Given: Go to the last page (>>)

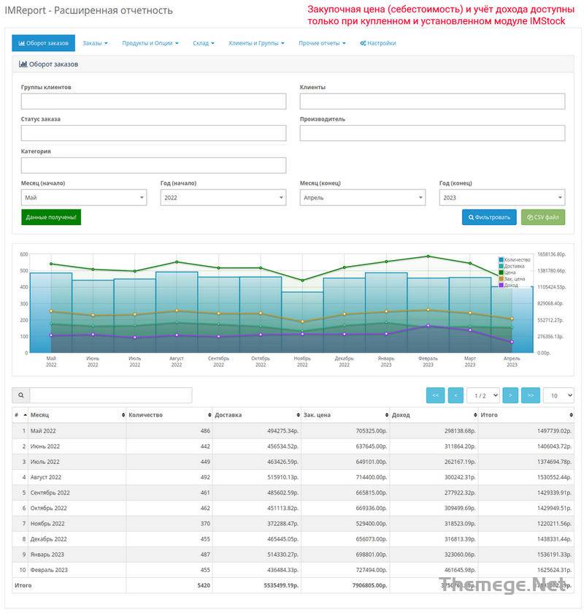Looking at the screenshot, I should tap(531, 395).
